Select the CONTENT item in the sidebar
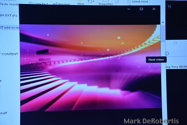 point(9,54)
